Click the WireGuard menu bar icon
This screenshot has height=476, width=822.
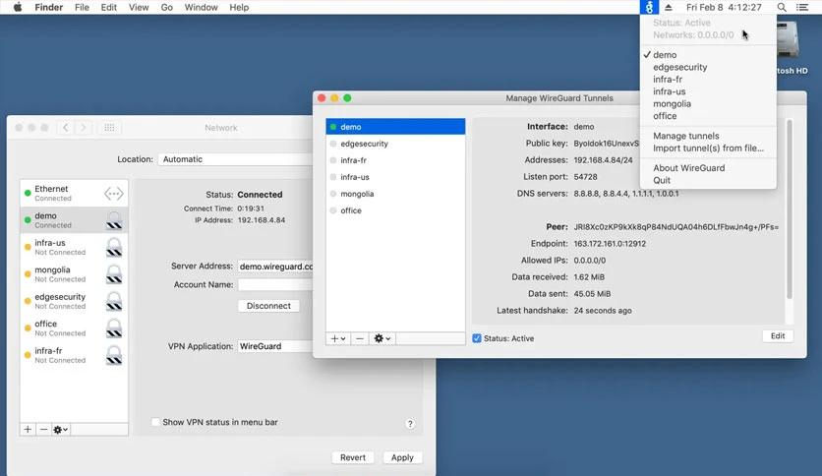coord(649,7)
